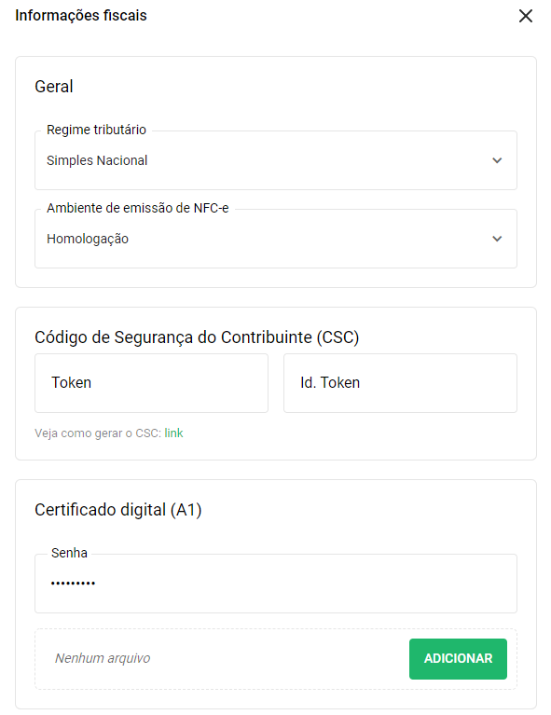Screen dimensions: 551x715
Task: Click the Regime tributário field label
Action: (96, 130)
